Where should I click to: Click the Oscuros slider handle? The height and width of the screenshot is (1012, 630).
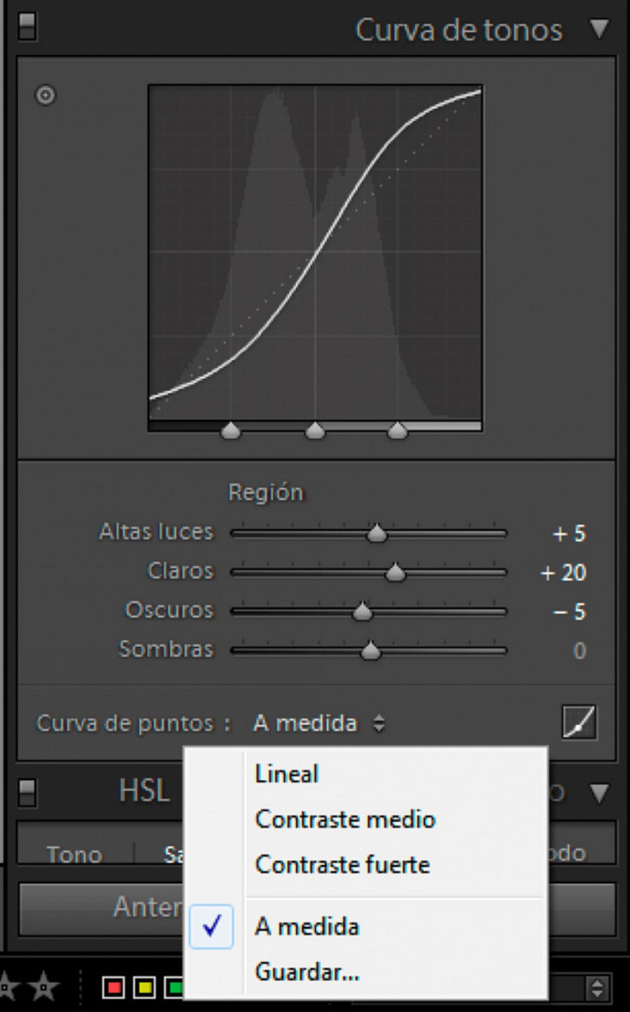[362, 612]
